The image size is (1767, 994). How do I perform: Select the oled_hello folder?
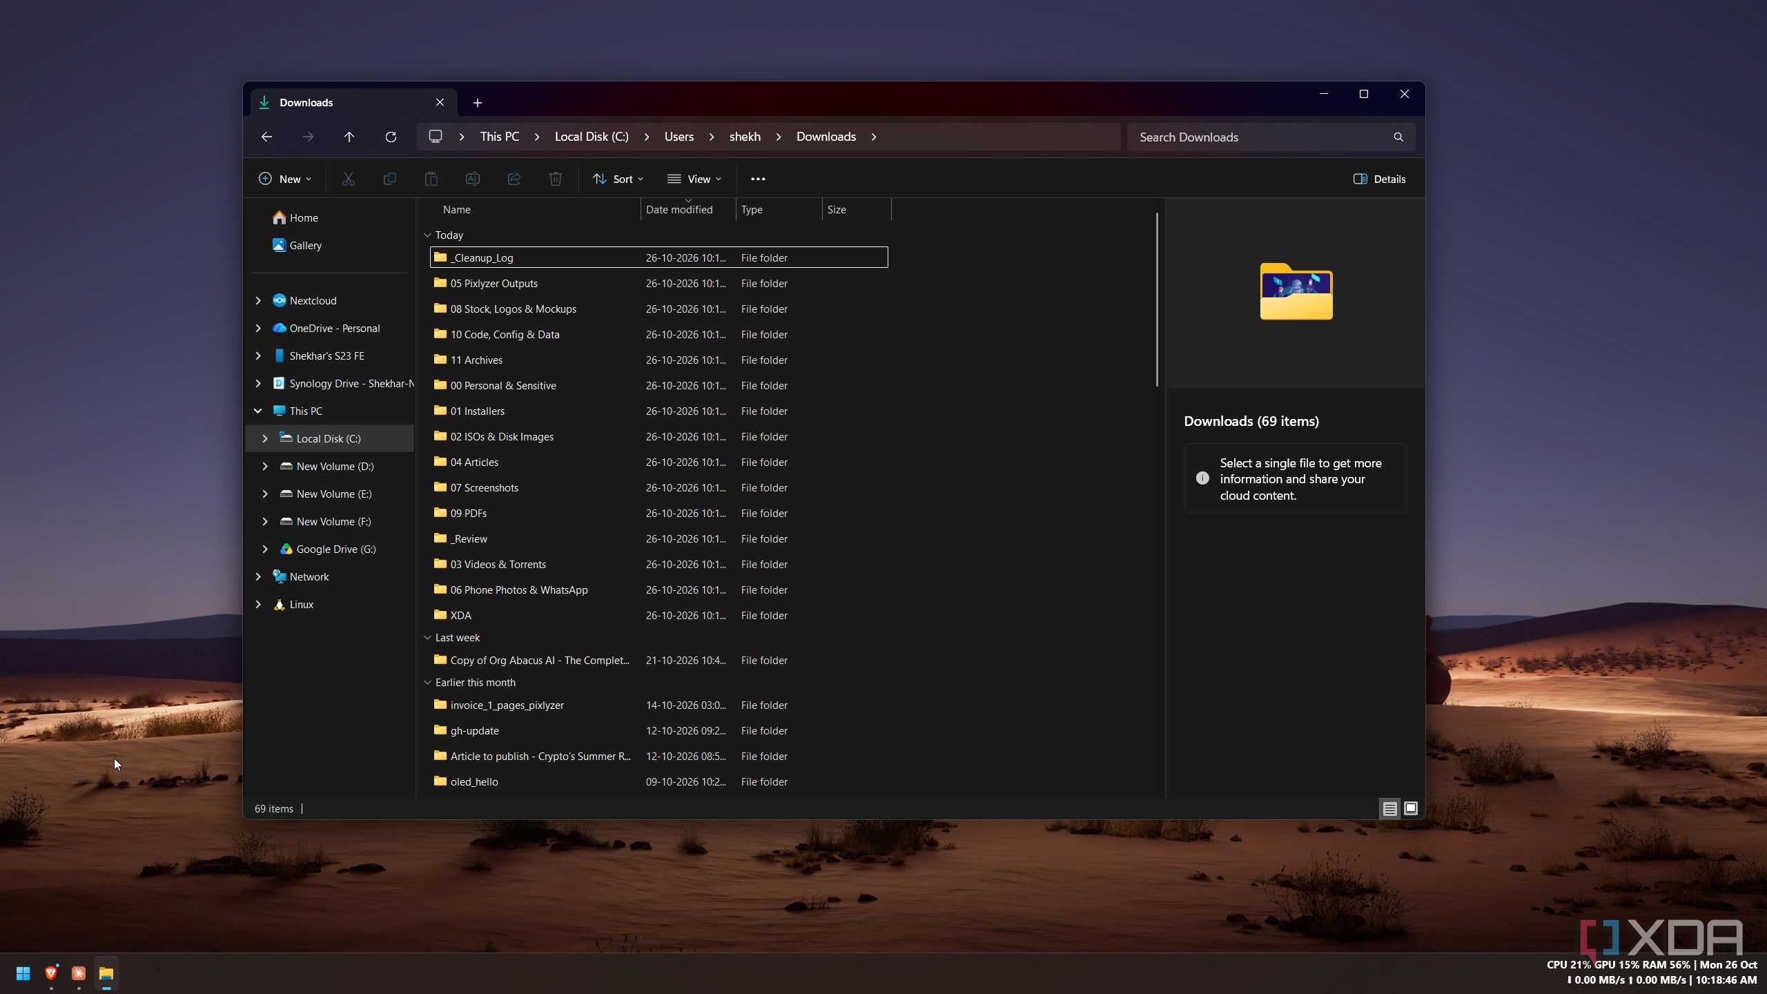pyautogui.click(x=659, y=781)
